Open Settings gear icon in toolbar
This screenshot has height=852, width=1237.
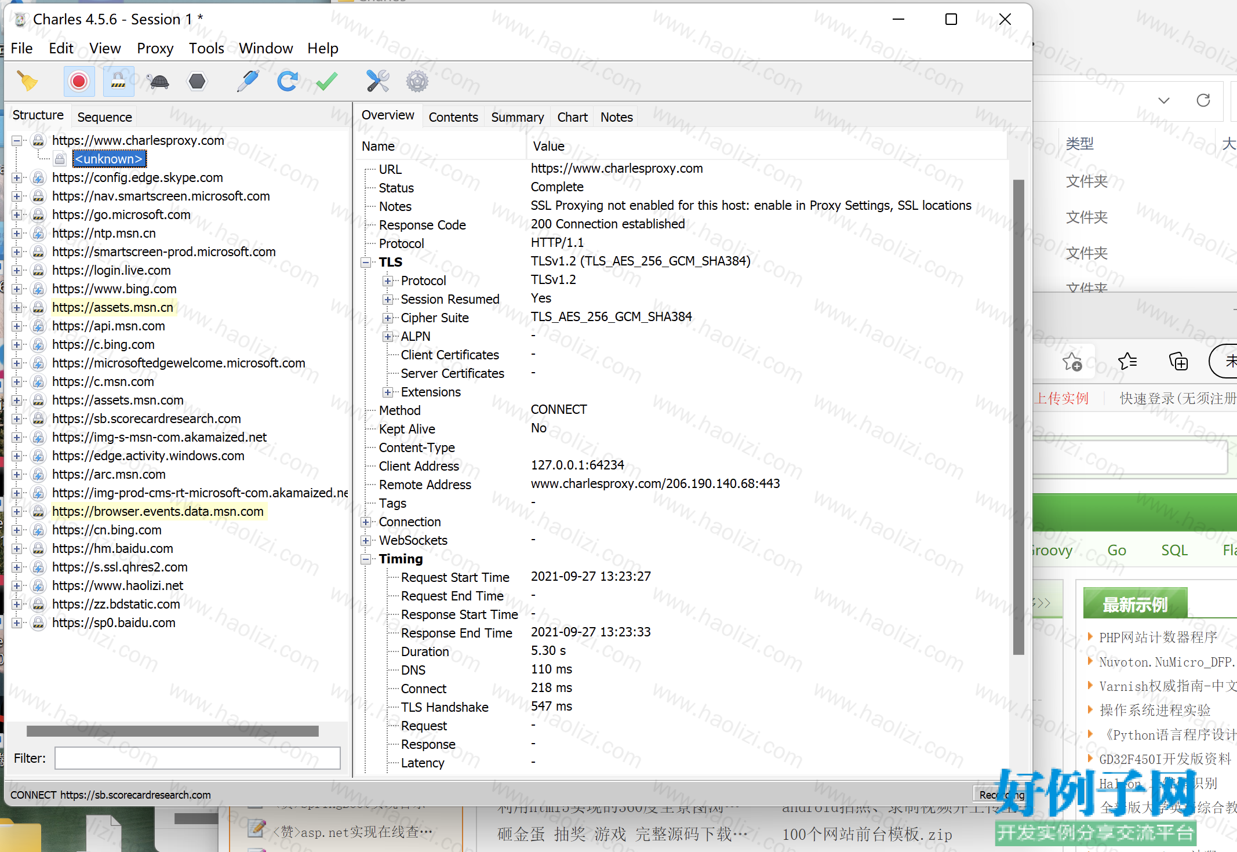[x=417, y=82]
